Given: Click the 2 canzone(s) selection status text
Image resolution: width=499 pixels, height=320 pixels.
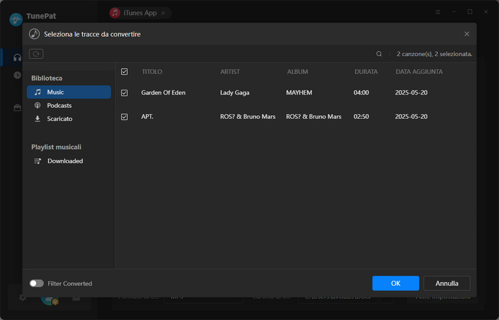Looking at the screenshot, I should click(x=434, y=54).
